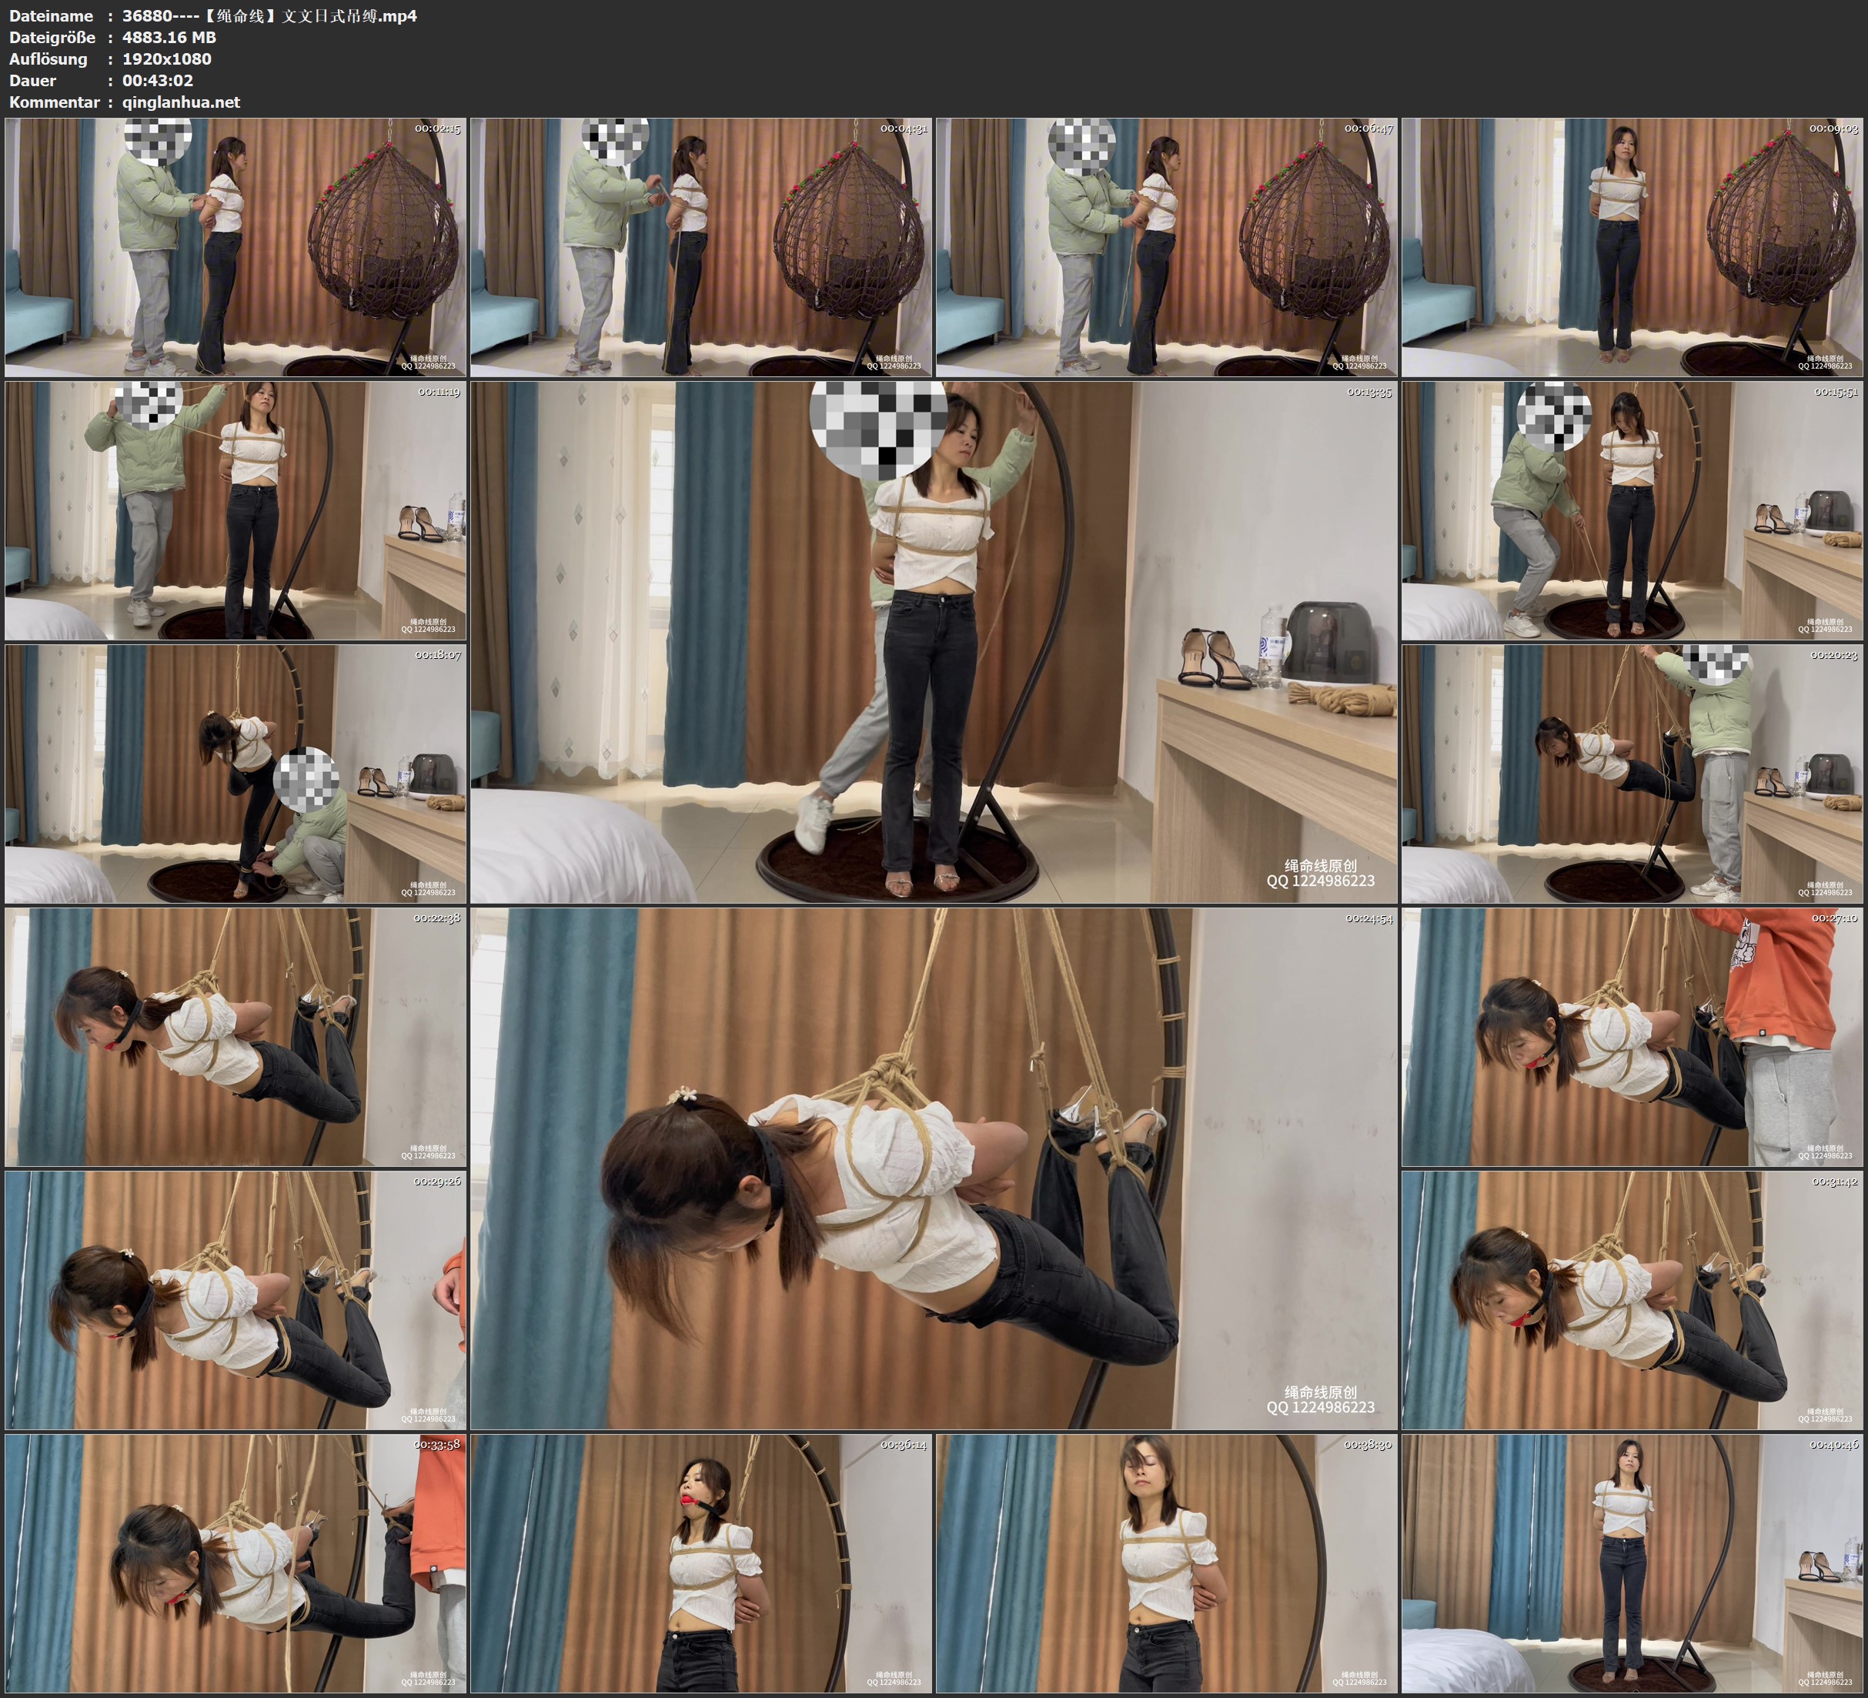Open the thumbnail at 00:38:30

tap(1167, 1563)
